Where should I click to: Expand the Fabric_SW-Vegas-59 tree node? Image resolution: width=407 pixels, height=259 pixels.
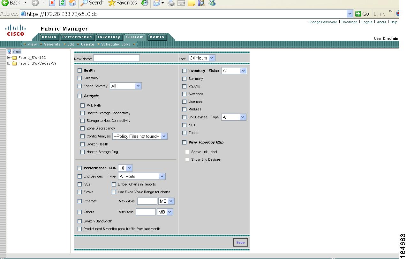point(9,63)
